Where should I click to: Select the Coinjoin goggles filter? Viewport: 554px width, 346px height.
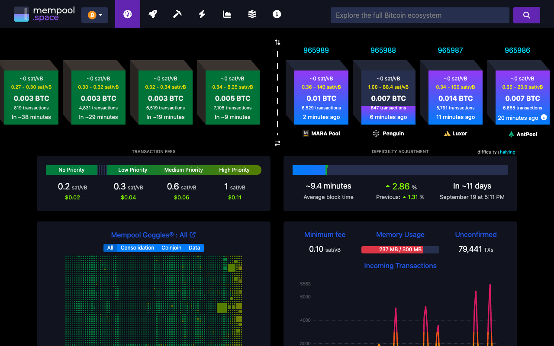171,248
